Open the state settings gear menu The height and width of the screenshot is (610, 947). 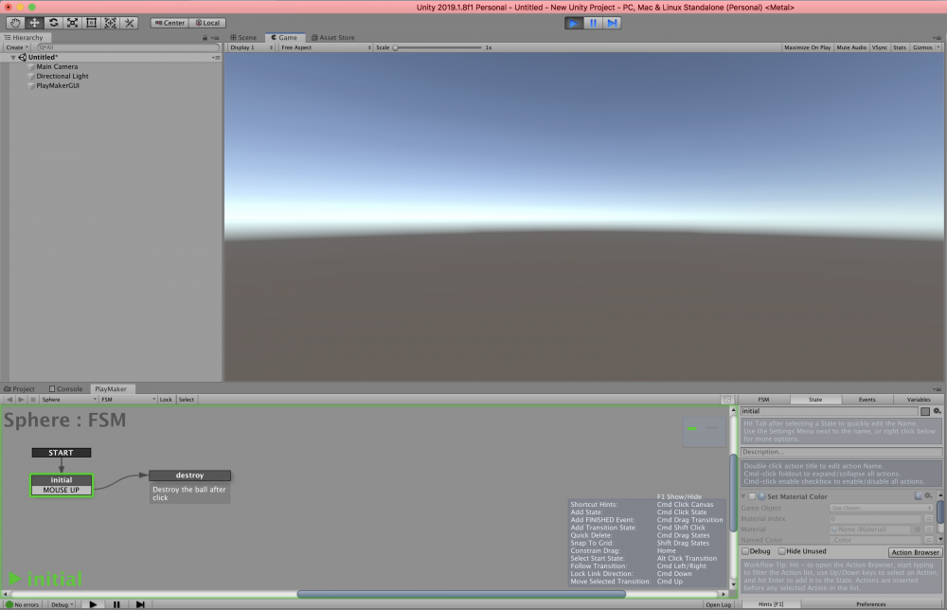(x=937, y=411)
